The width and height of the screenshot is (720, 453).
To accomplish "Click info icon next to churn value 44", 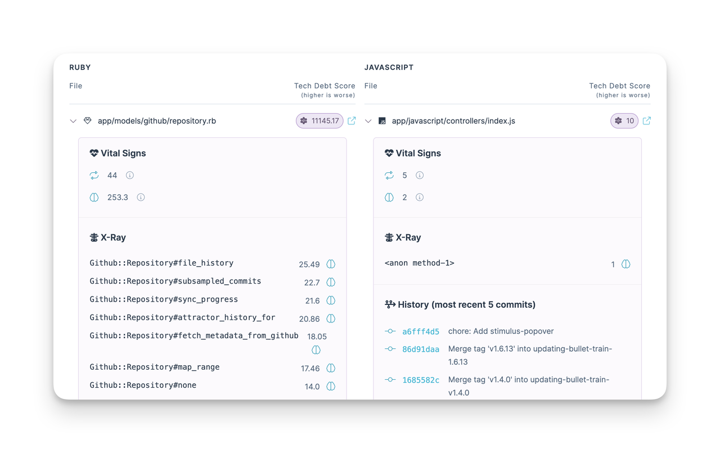I will (130, 176).
